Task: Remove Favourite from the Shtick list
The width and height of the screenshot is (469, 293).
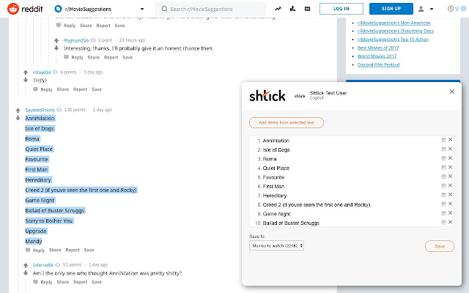Action: click(x=450, y=177)
